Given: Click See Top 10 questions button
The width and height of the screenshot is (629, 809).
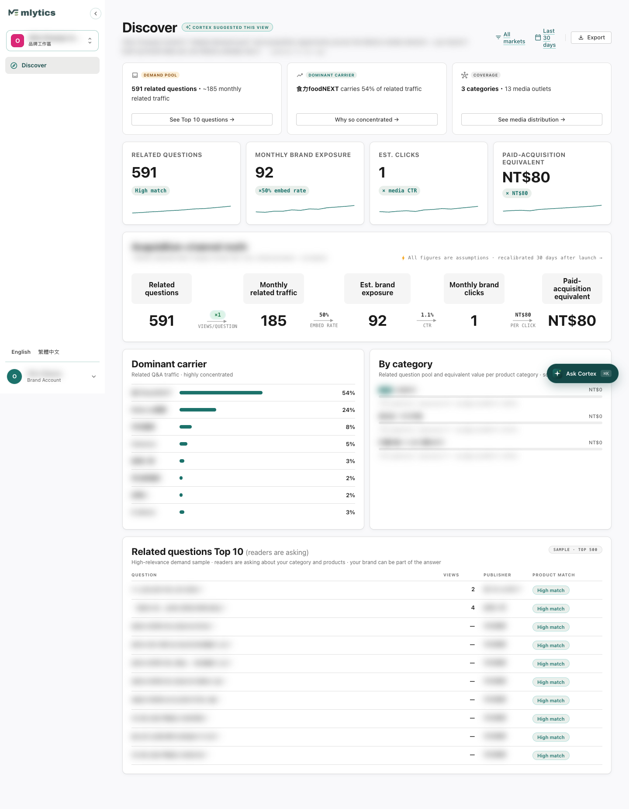Looking at the screenshot, I should pos(202,119).
